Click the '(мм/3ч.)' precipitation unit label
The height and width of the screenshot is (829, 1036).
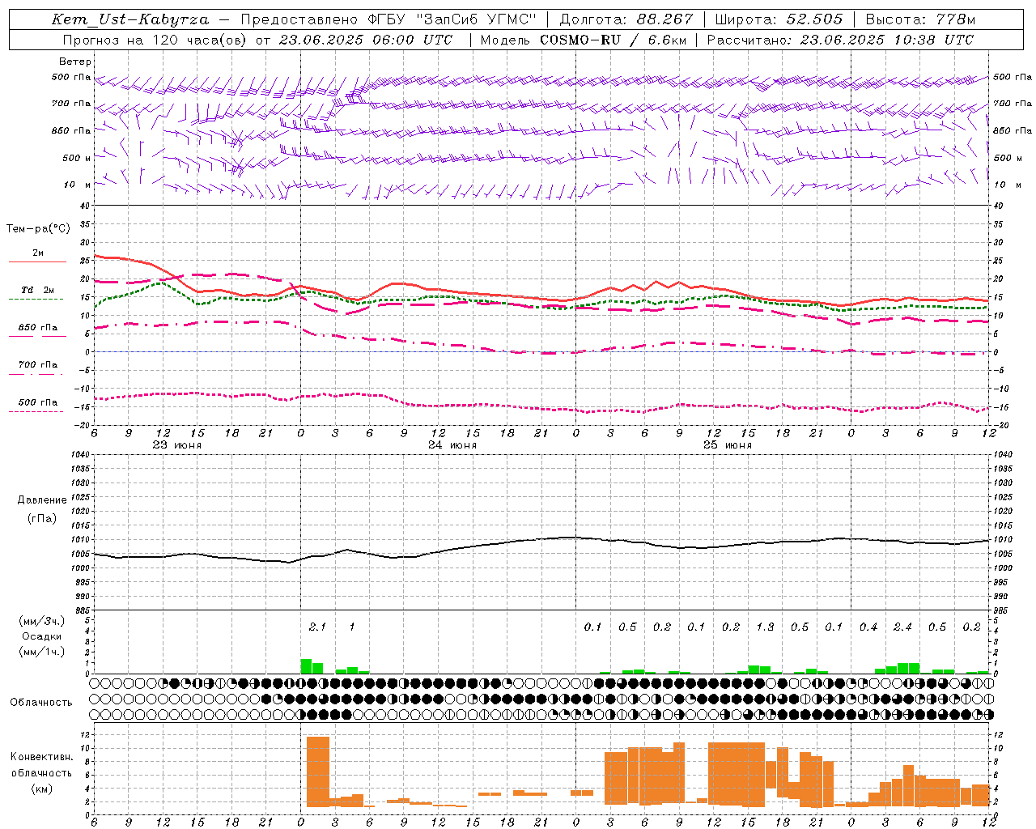(x=42, y=621)
